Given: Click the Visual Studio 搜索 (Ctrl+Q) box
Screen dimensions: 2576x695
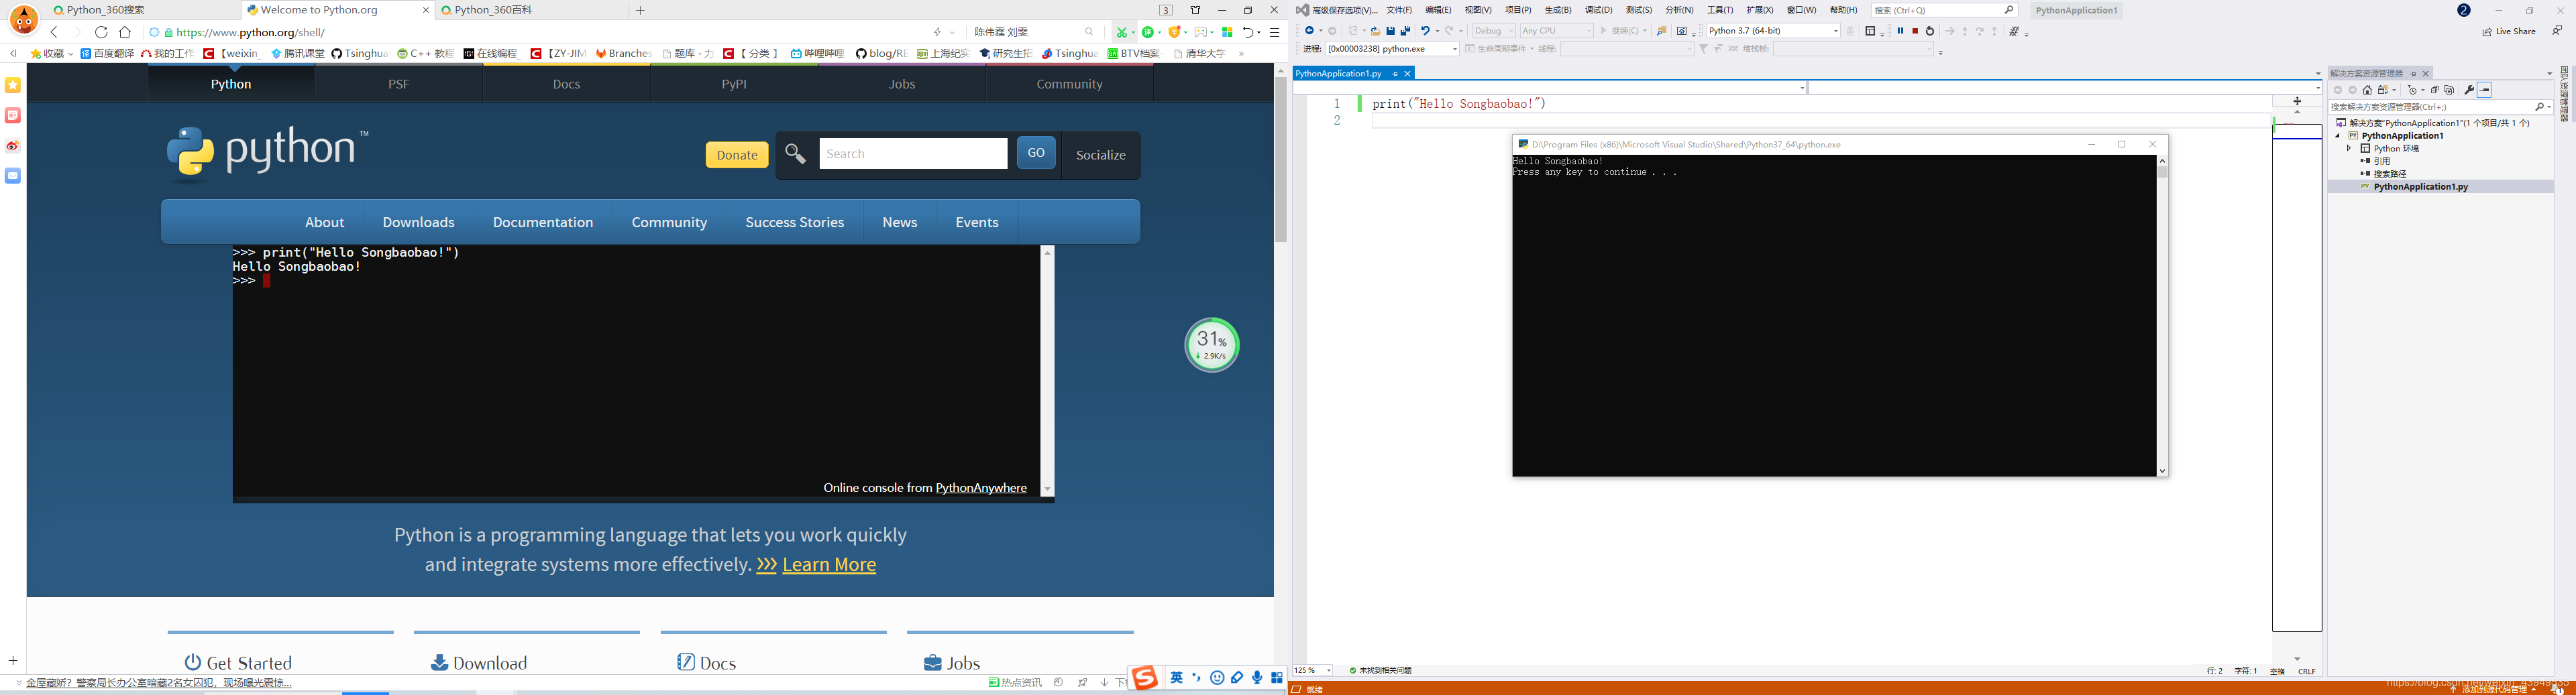Looking at the screenshot, I should tap(1944, 10).
